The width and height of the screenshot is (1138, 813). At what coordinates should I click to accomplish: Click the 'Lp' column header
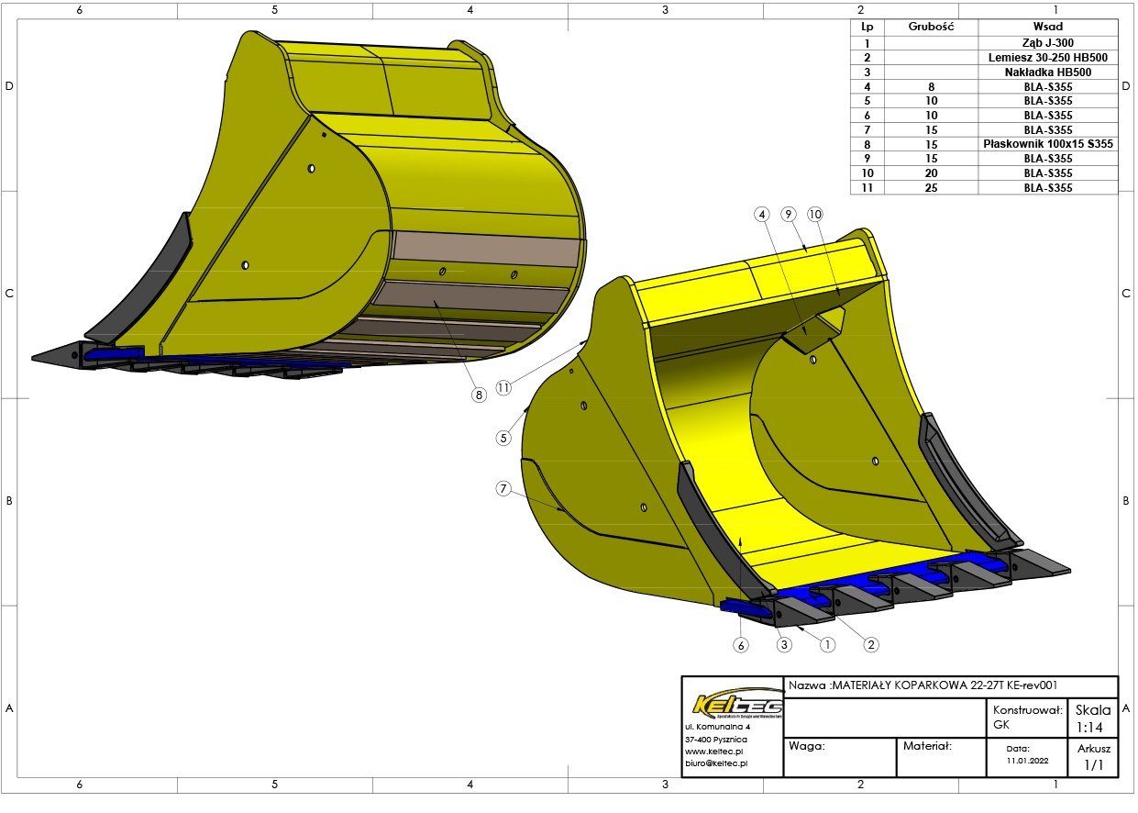[x=867, y=28]
